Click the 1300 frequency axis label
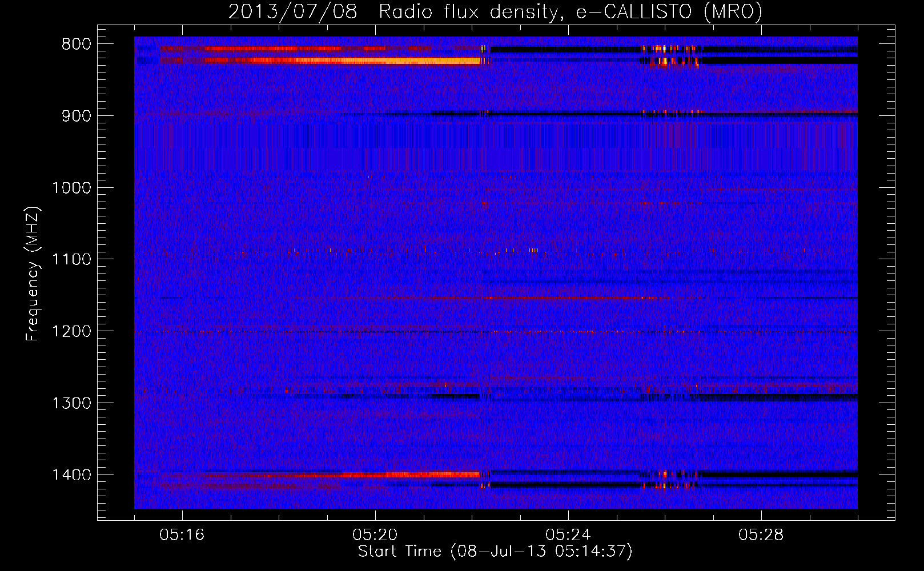924x571 pixels. click(71, 403)
